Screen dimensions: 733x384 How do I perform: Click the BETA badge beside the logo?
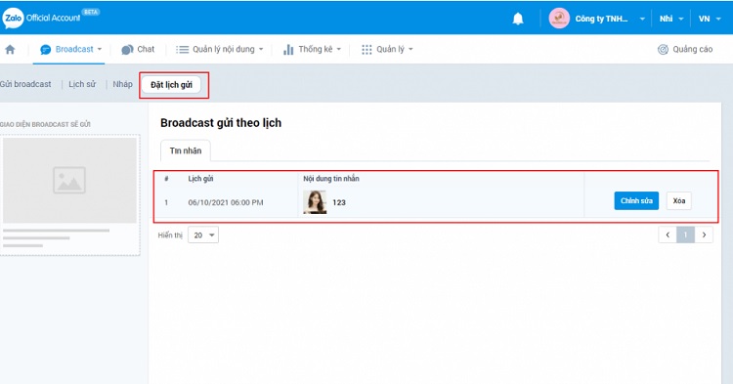(91, 12)
